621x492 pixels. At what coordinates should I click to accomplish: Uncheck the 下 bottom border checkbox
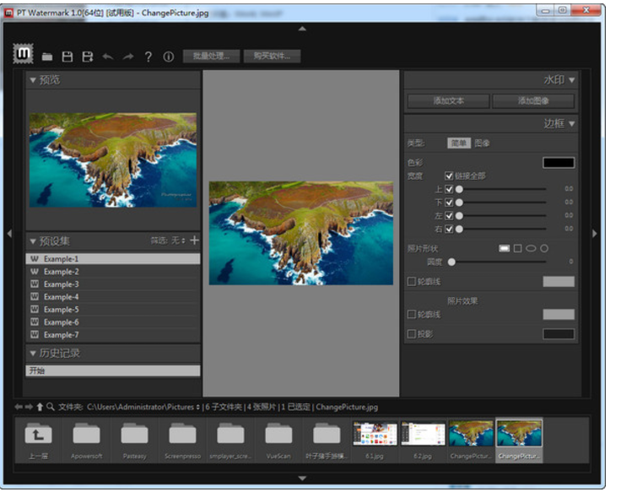tap(449, 203)
